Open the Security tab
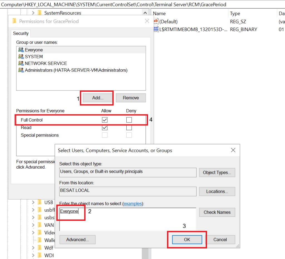The height and width of the screenshot is (259, 285). 21,33
